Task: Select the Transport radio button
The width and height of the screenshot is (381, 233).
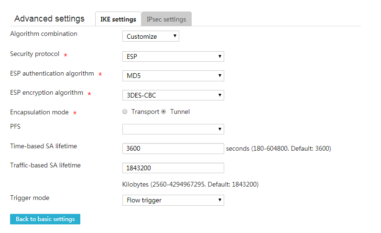Action: pos(125,111)
